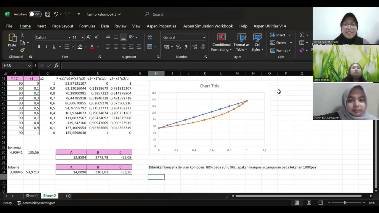Toggle Underline formatting

point(54,47)
